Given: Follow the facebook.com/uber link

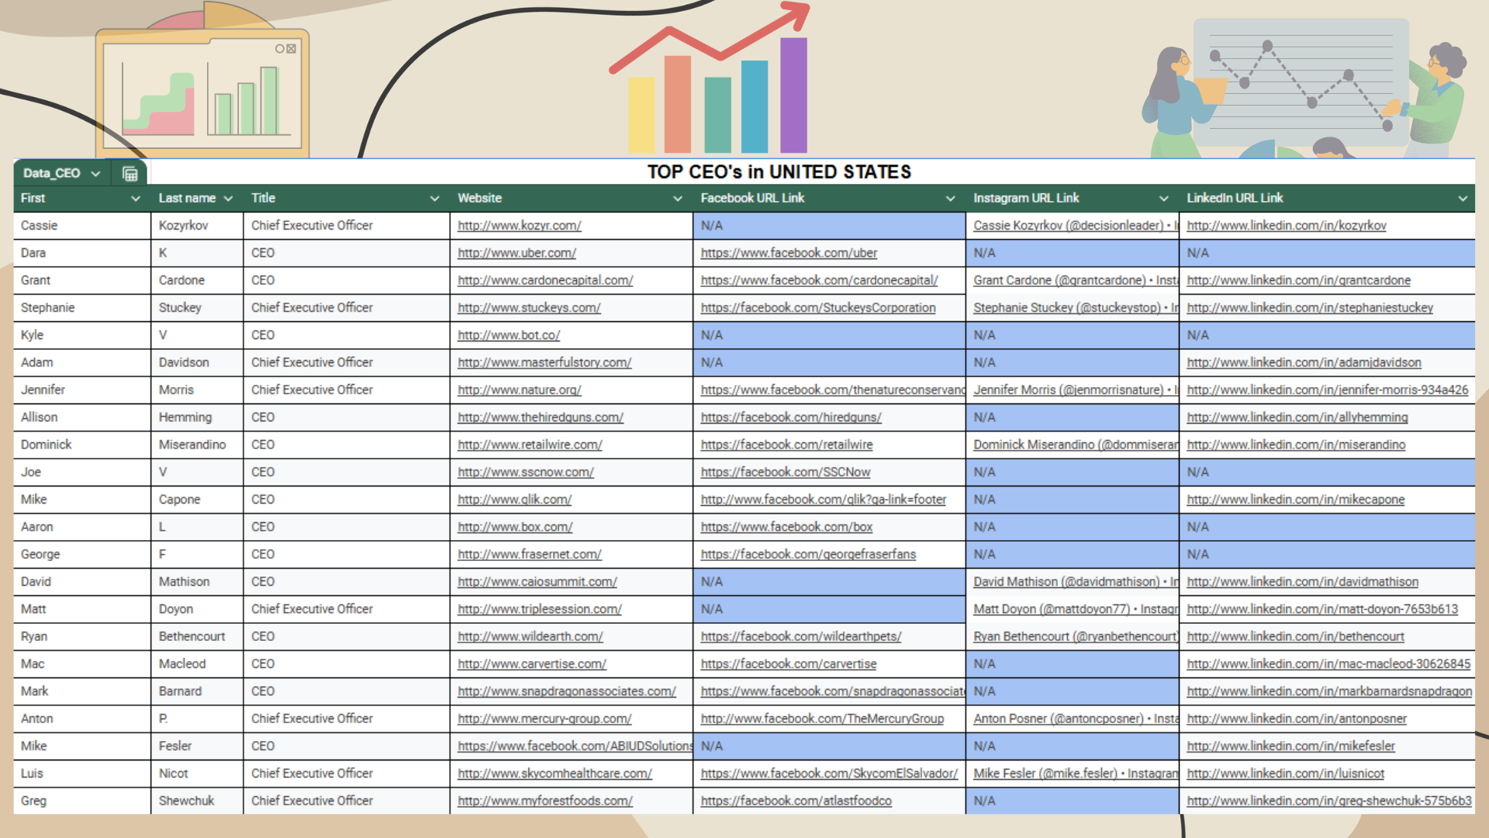Looking at the screenshot, I should click(x=789, y=253).
